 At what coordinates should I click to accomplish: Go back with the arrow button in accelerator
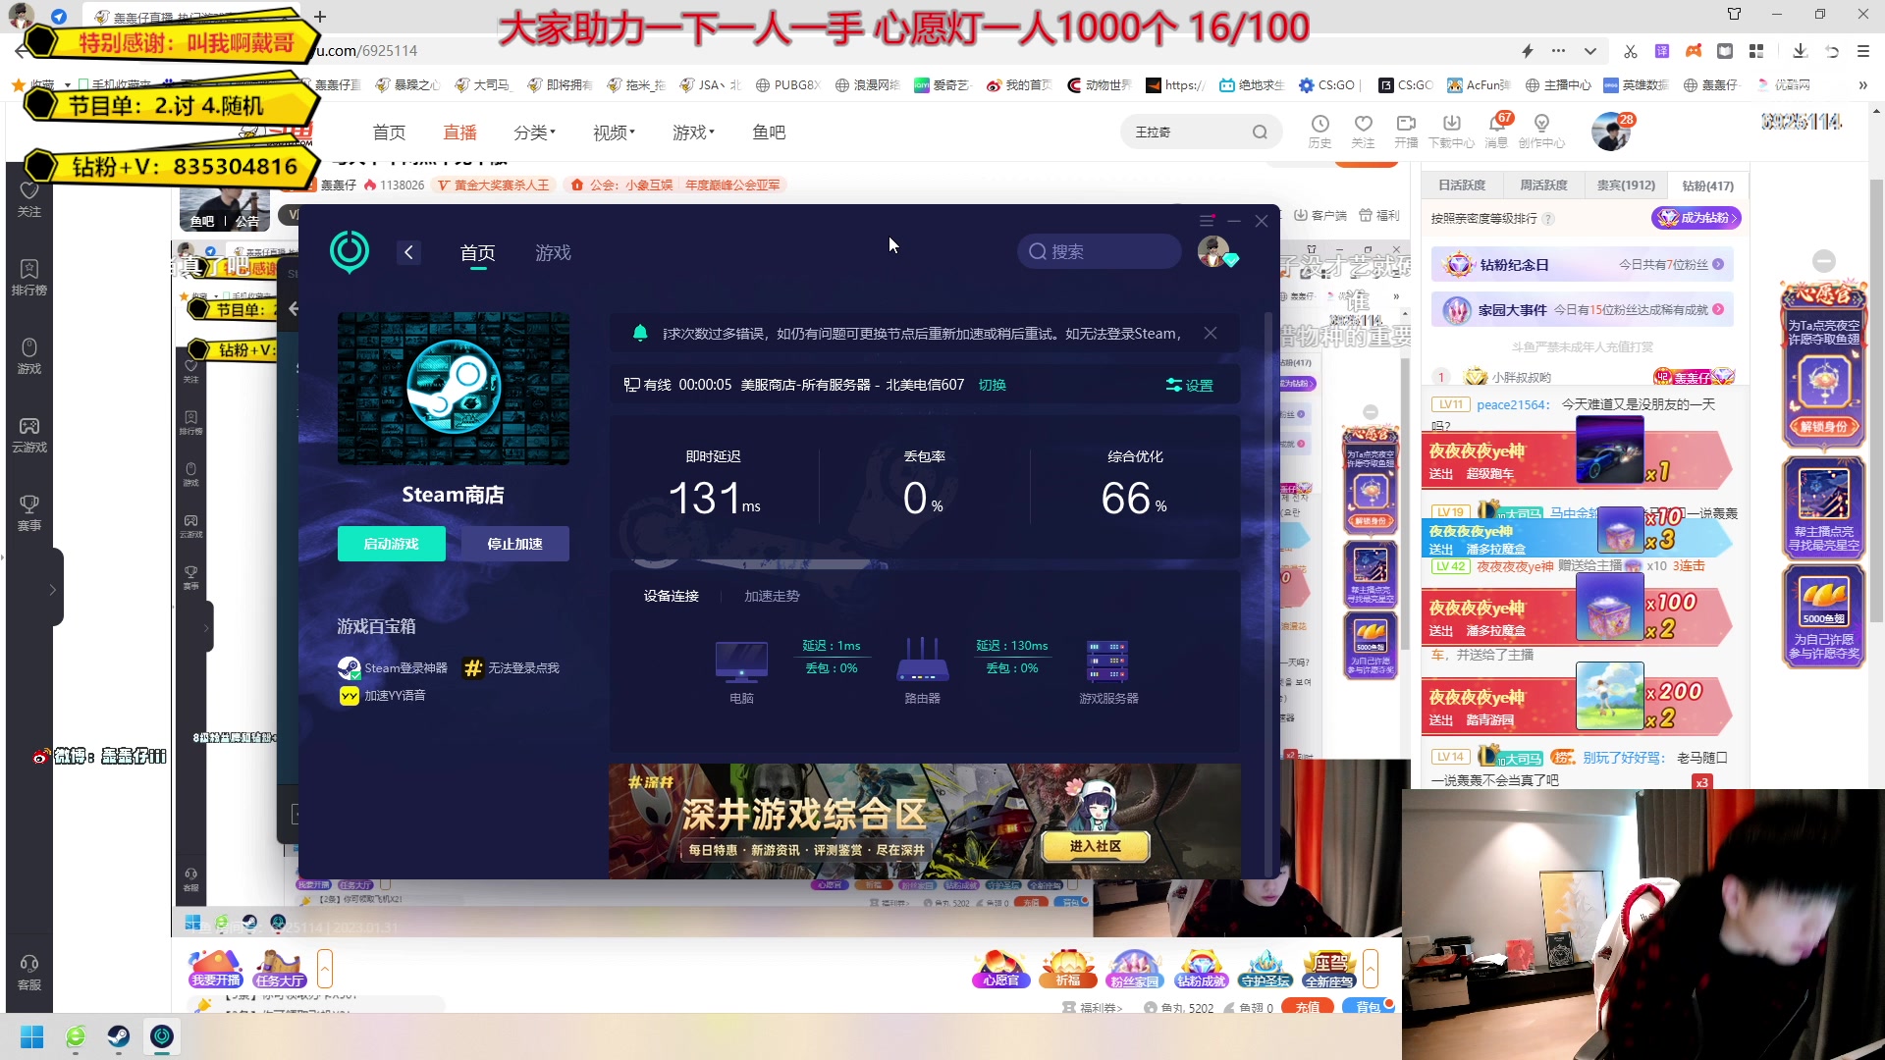tap(408, 253)
